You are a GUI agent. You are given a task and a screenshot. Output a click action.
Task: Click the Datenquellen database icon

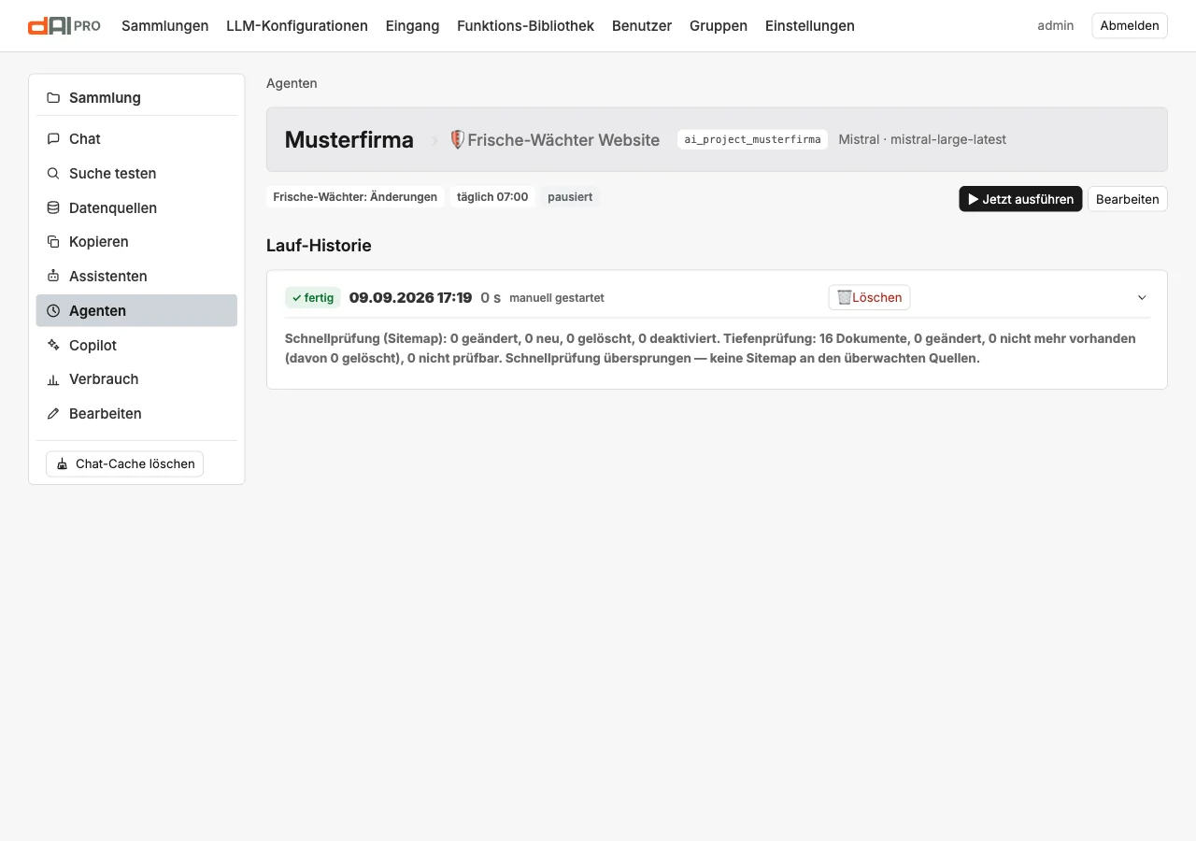click(53, 208)
